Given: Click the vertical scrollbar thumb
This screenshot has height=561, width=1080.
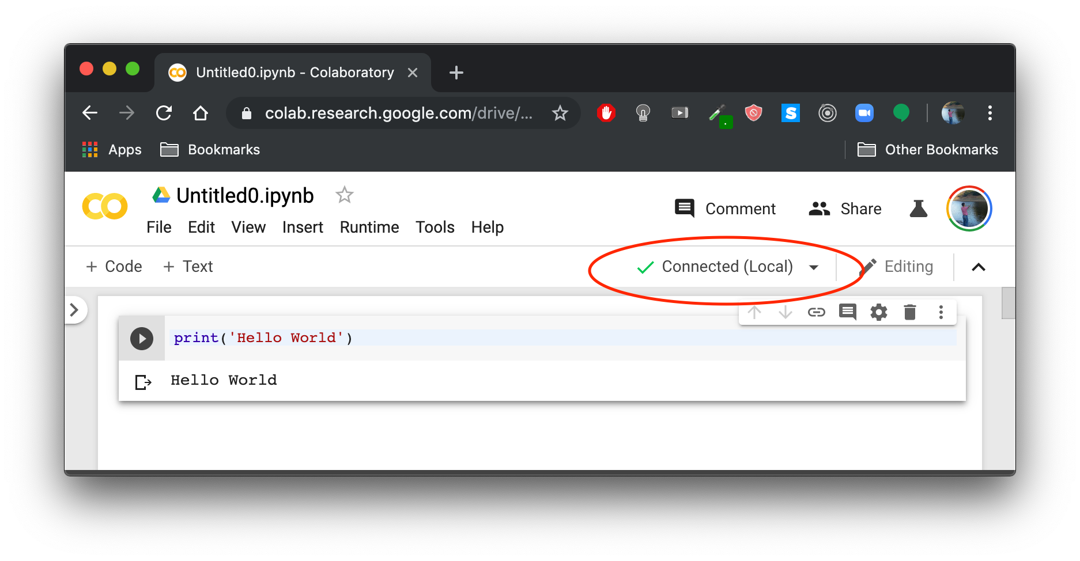Looking at the screenshot, I should pyautogui.click(x=1009, y=303).
